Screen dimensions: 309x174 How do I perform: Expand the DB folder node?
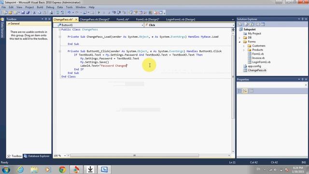(x=240, y=38)
